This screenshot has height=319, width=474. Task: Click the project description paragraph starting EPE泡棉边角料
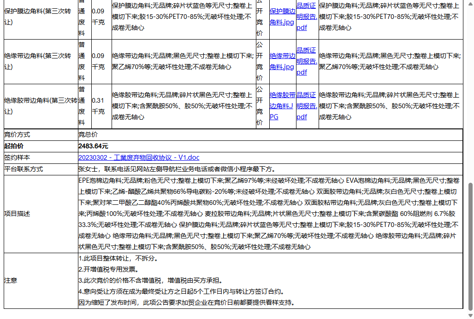point(269,214)
